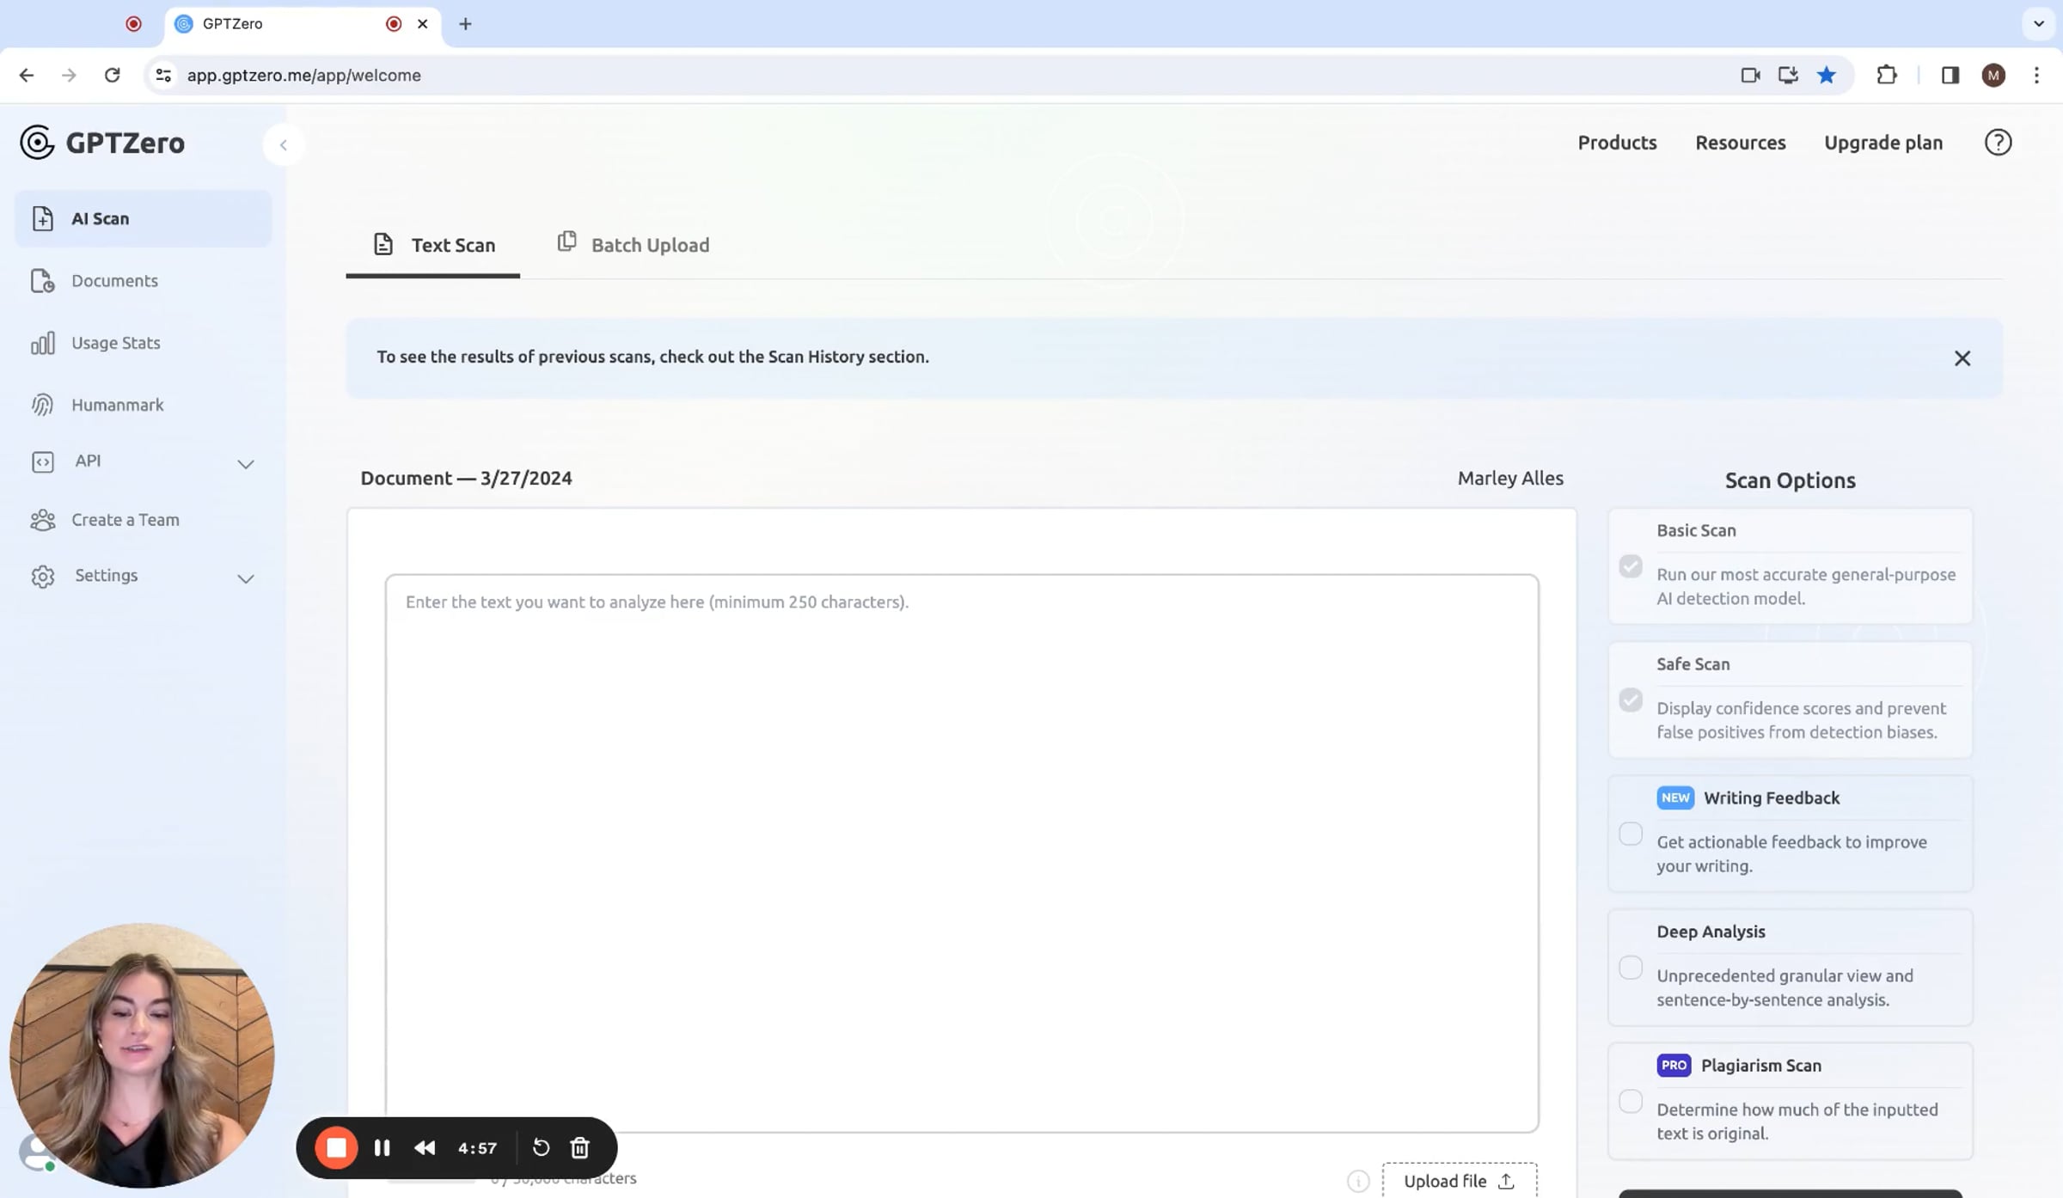The height and width of the screenshot is (1198, 2063).
Task: Open the help question mark icon
Action: [1999, 143]
